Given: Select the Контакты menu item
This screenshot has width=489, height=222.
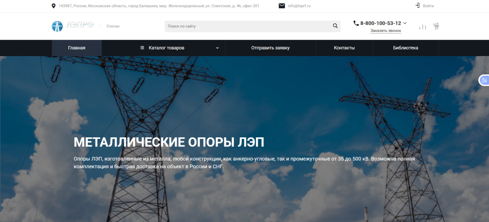Looking at the screenshot, I should 344,48.
